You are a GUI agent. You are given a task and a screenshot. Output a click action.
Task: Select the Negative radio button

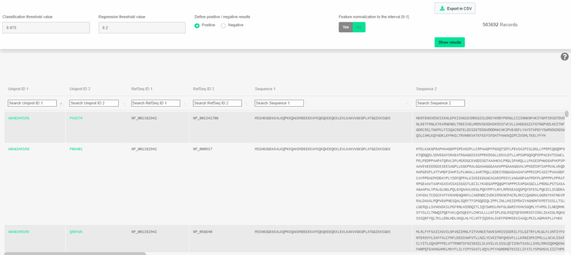pyautogui.click(x=224, y=25)
